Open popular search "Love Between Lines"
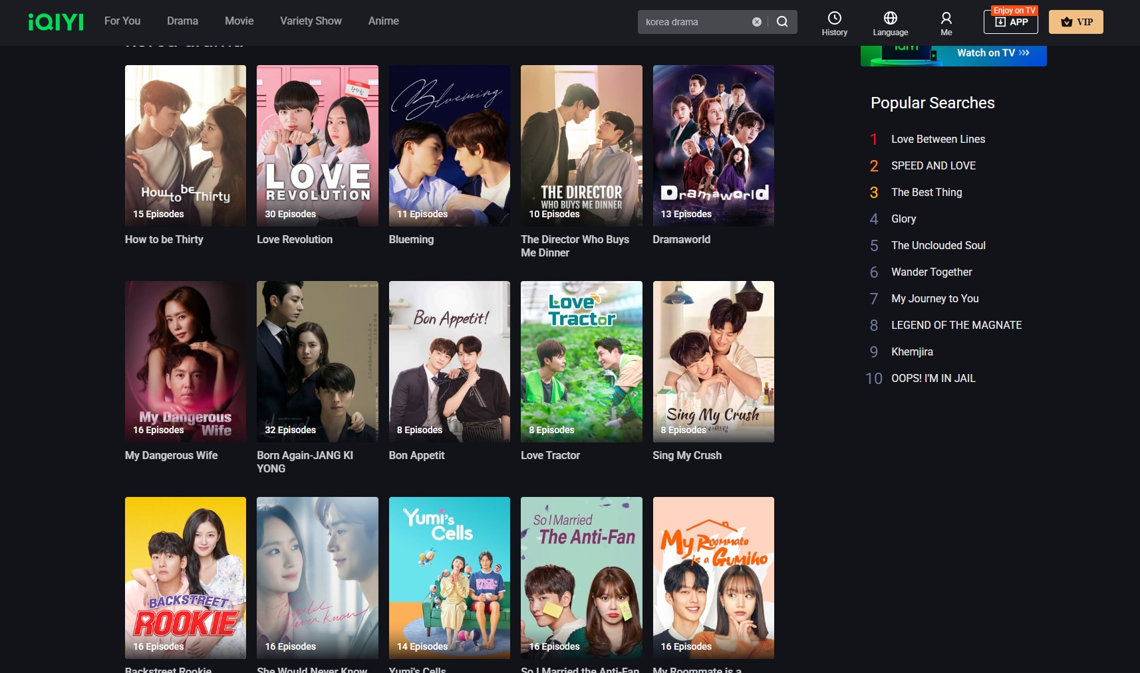 [x=937, y=139]
